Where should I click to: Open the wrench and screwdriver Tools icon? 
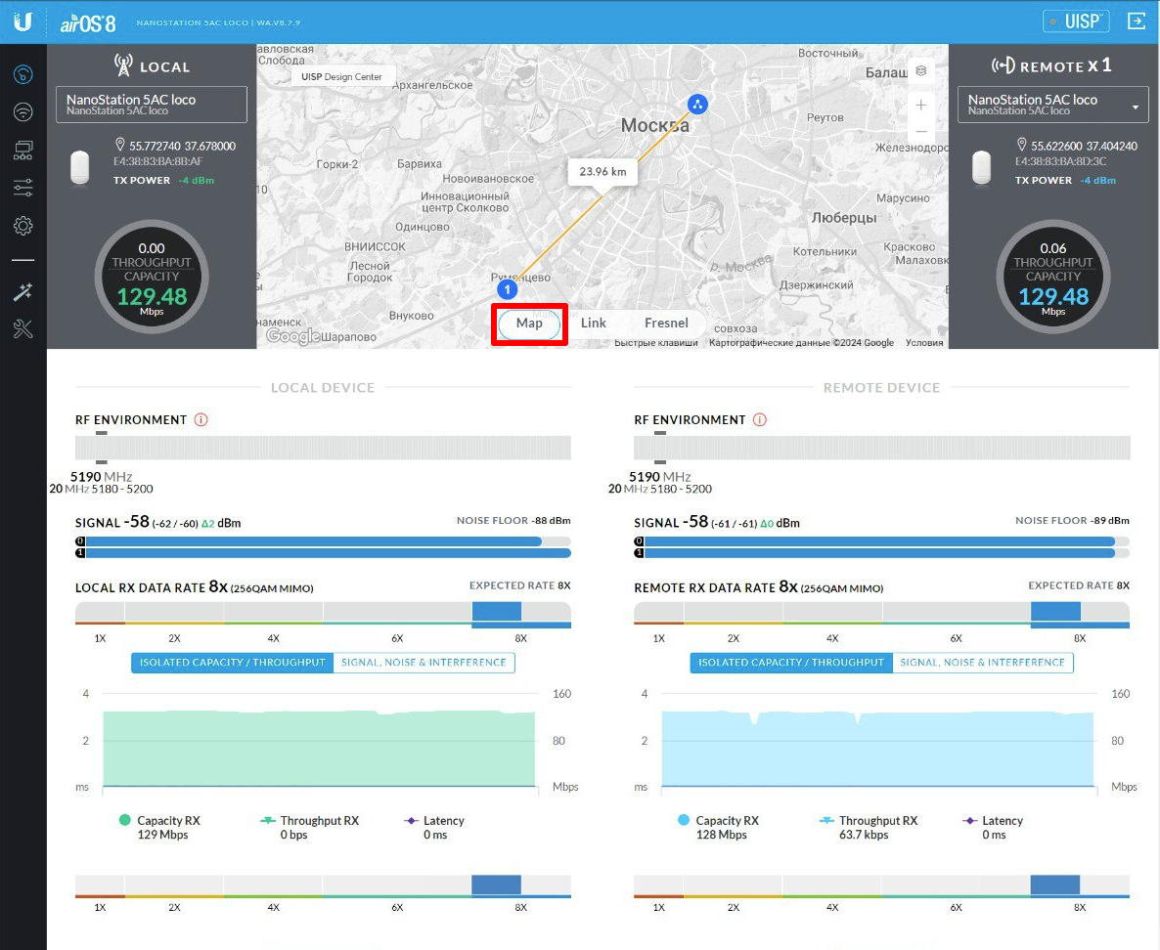point(22,329)
